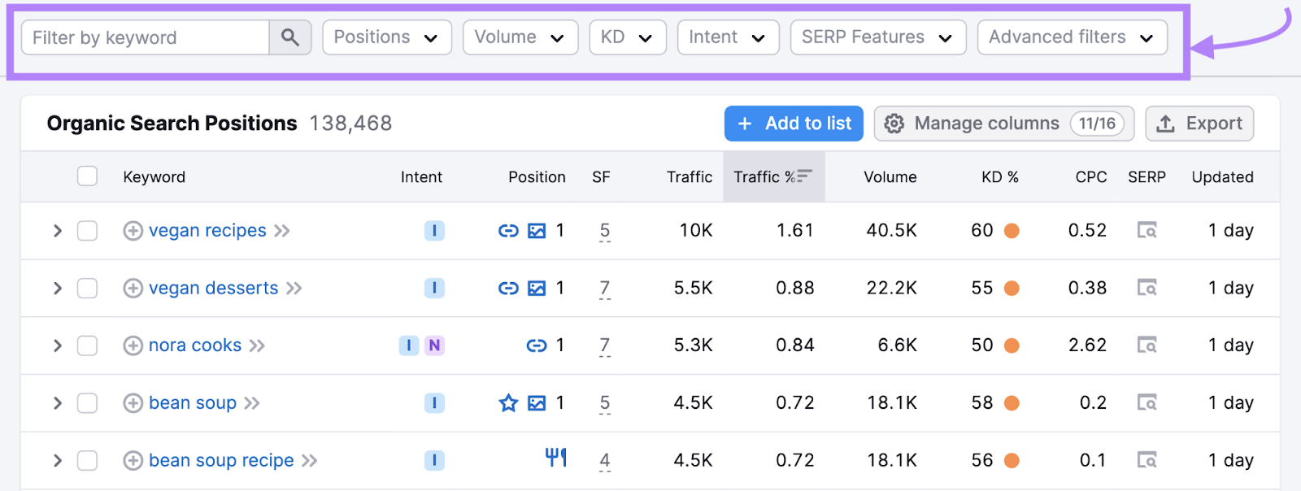
Task: Expand the vegan desserts row details
Action: [x=57, y=289]
